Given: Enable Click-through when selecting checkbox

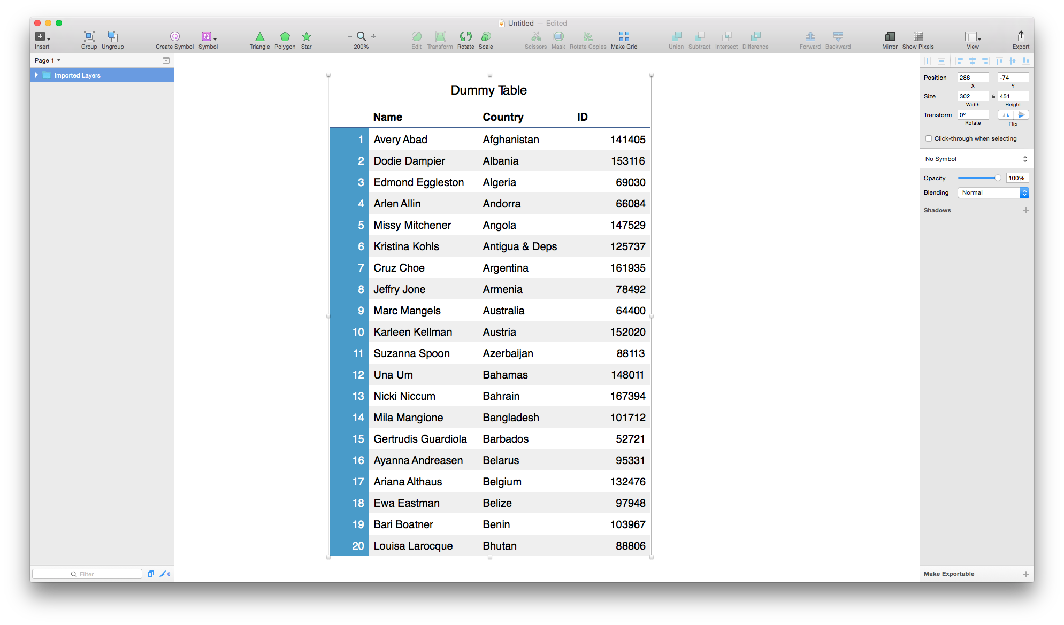Looking at the screenshot, I should pos(929,139).
